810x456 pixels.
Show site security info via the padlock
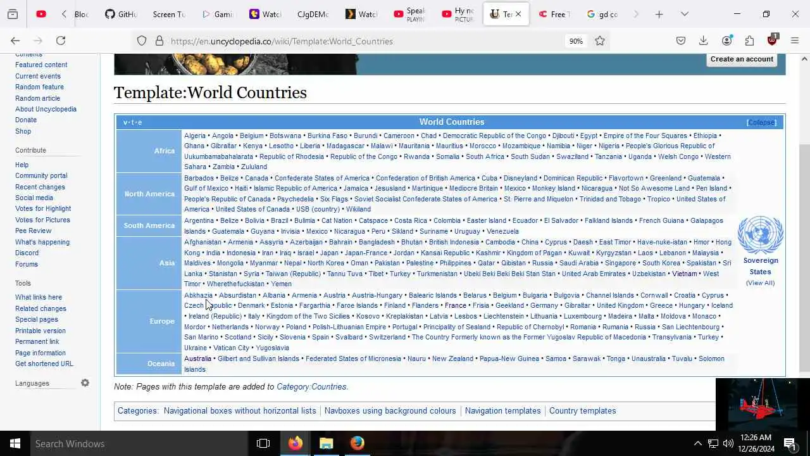pyautogui.click(x=159, y=41)
